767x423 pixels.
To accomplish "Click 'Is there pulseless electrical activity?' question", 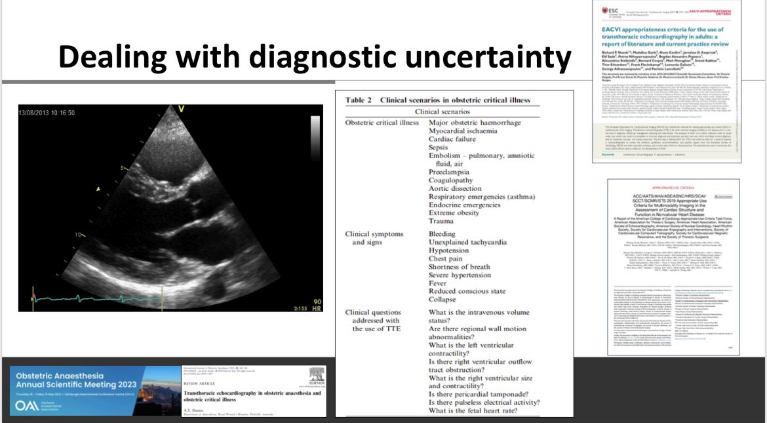I will (484, 403).
